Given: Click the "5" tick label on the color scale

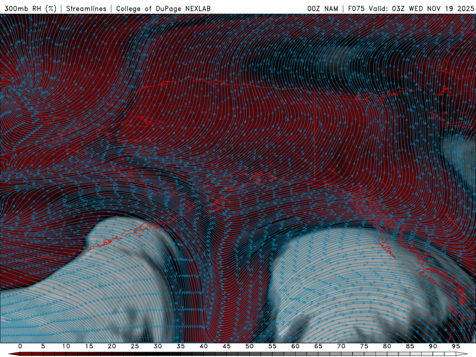Looking at the screenshot, I should [43, 346].
